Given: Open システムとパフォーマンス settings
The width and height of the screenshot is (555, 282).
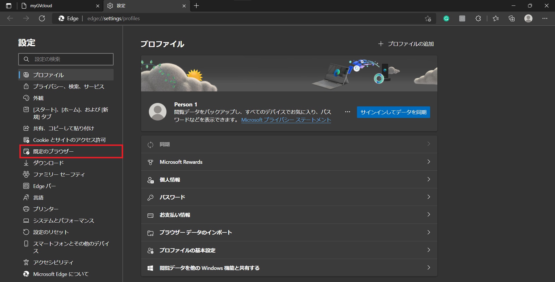Looking at the screenshot, I should (x=66, y=221).
